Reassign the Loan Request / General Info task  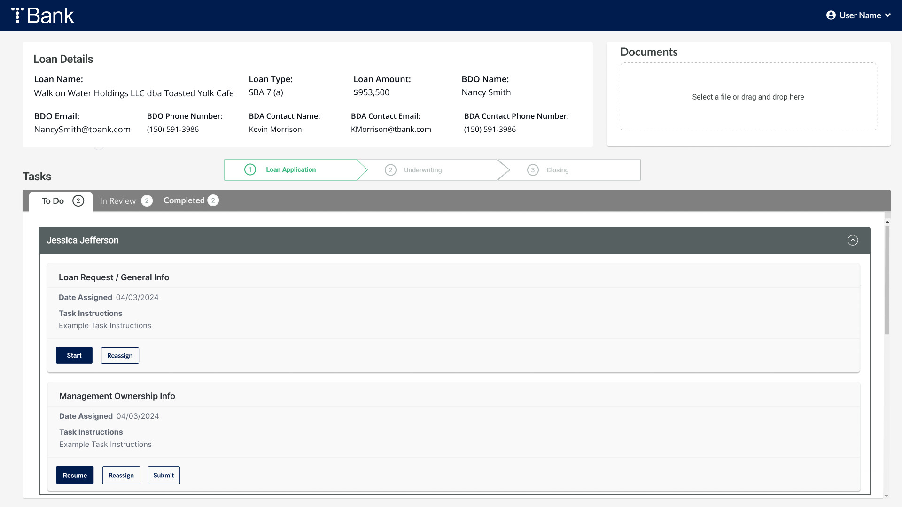coord(120,355)
